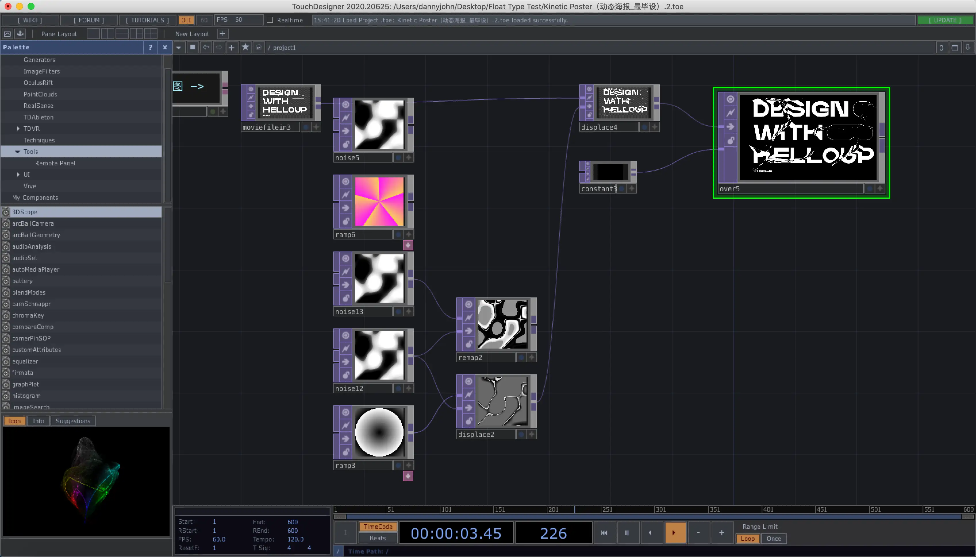The image size is (976, 557).
Task: Toggle the O|I power button
Action: pyautogui.click(x=186, y=20)
